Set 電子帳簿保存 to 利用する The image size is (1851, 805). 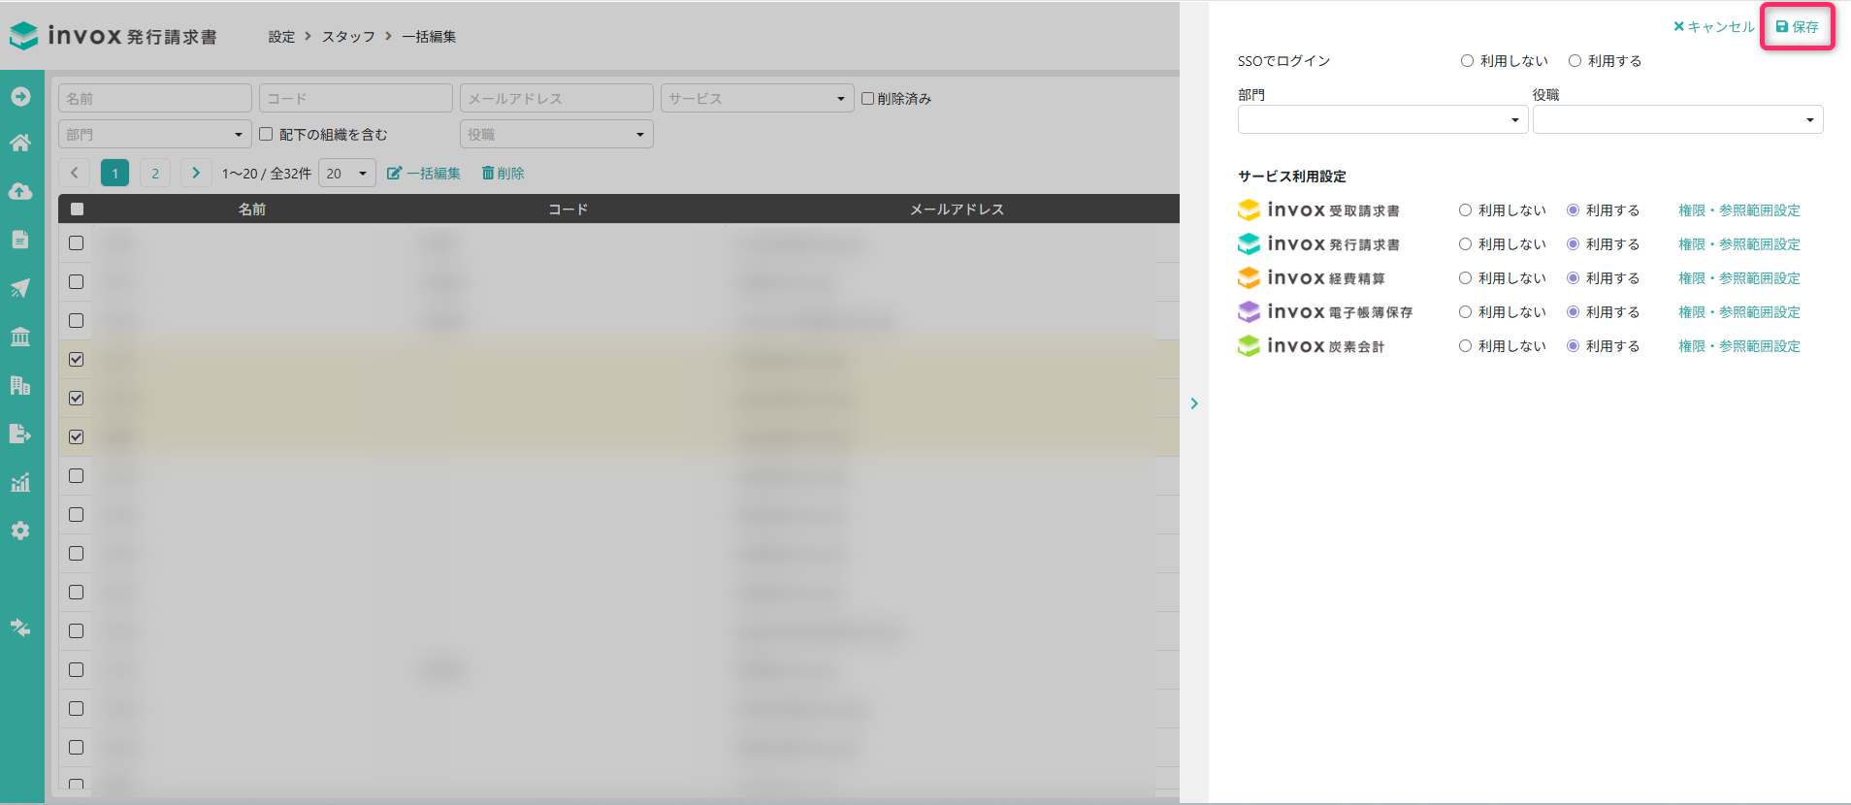(1573, 312)
